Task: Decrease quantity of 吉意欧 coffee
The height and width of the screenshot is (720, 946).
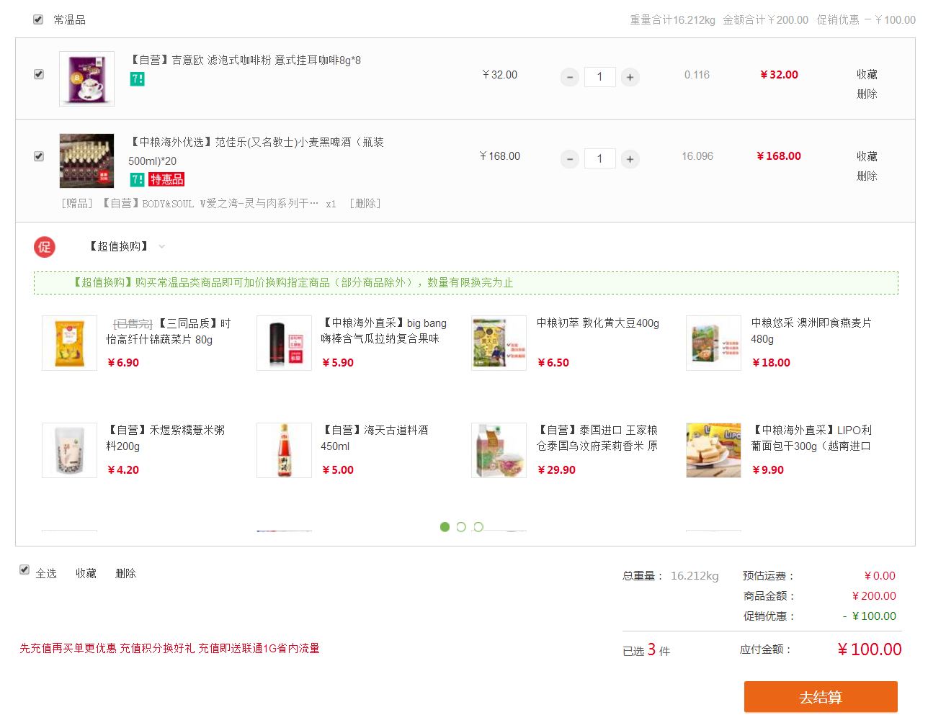Action: click(x=570, y=77)
